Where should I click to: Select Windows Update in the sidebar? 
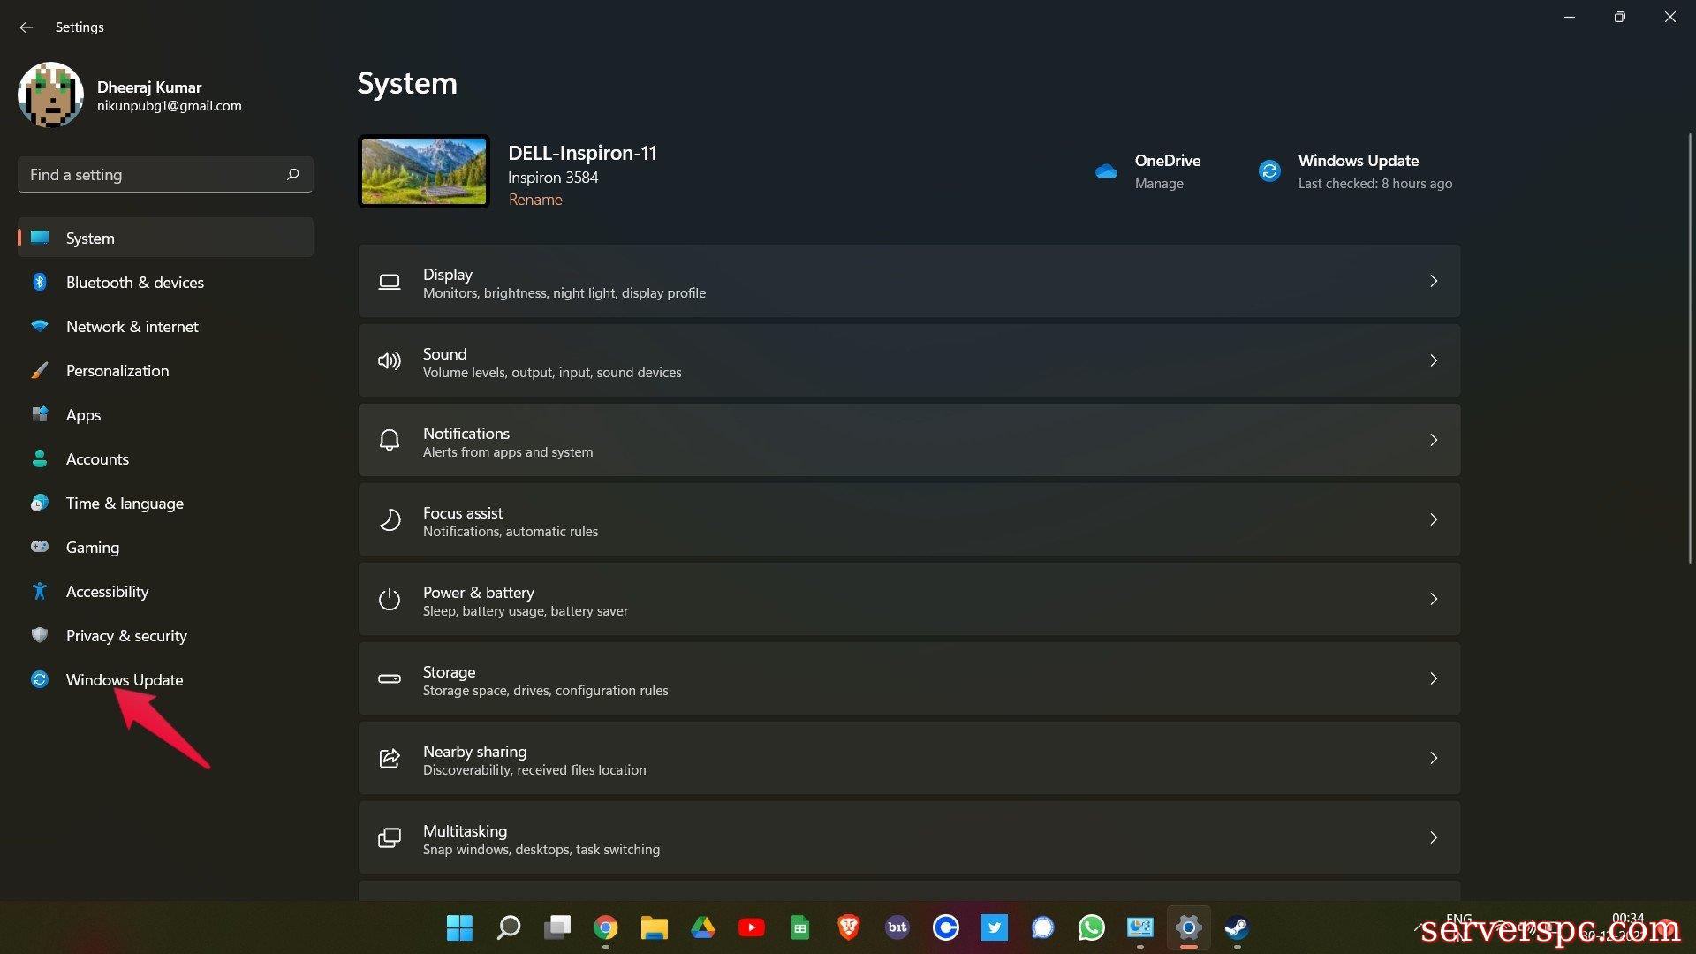click(125, 679)
